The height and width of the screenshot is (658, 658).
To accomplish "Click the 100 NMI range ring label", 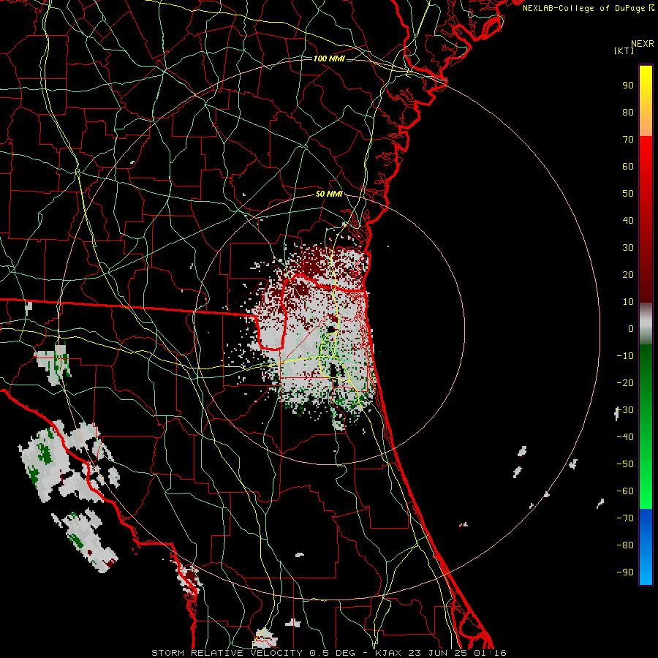I will (329, 58).
